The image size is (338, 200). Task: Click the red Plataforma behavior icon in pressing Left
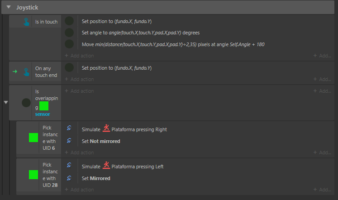[x=106, y=165]
